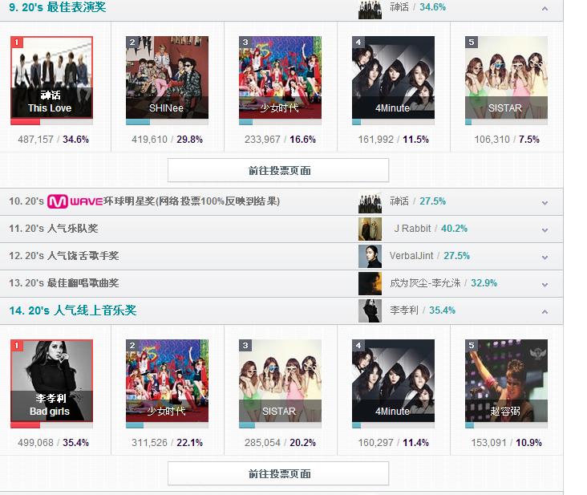Click 前往投票页面 button under category 14
This screenshot has height=495, width=587.
point(278,473)
